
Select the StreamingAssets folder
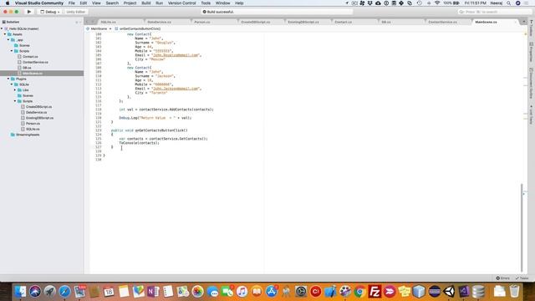(28, 135)
